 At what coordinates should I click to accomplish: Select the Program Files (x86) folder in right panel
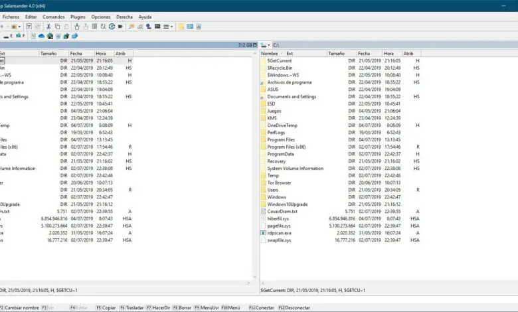[286, 147]
